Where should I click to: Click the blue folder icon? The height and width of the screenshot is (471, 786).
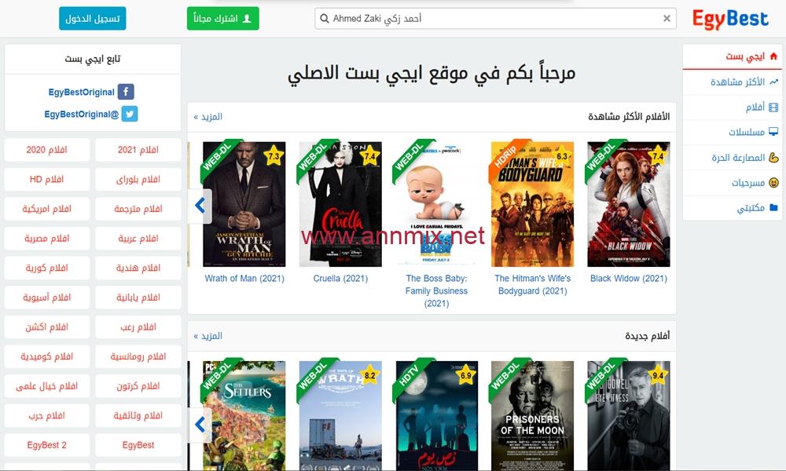pyautogui.click(x=773, y=207)
